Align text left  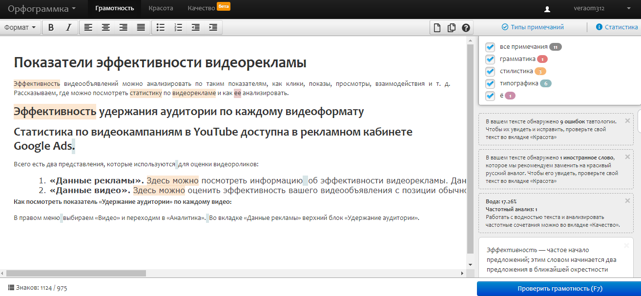[x=88, y=27]
